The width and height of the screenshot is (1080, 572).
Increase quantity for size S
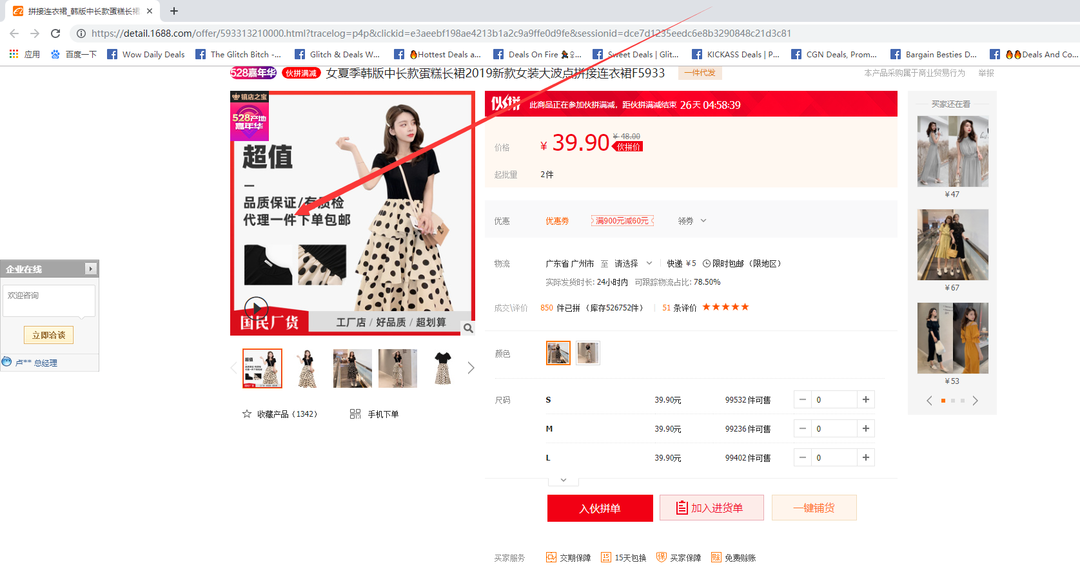point(865,400)
